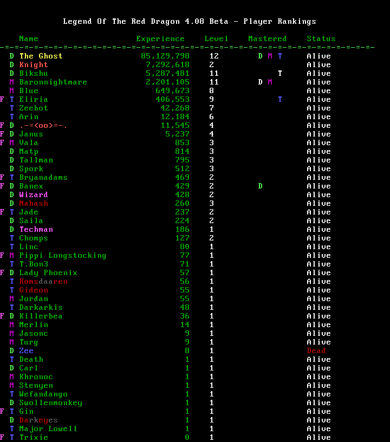Click the player name Chomps
The height and width of the screenshot is (442, 390).
pyautogui.click(x=34, y=238)
